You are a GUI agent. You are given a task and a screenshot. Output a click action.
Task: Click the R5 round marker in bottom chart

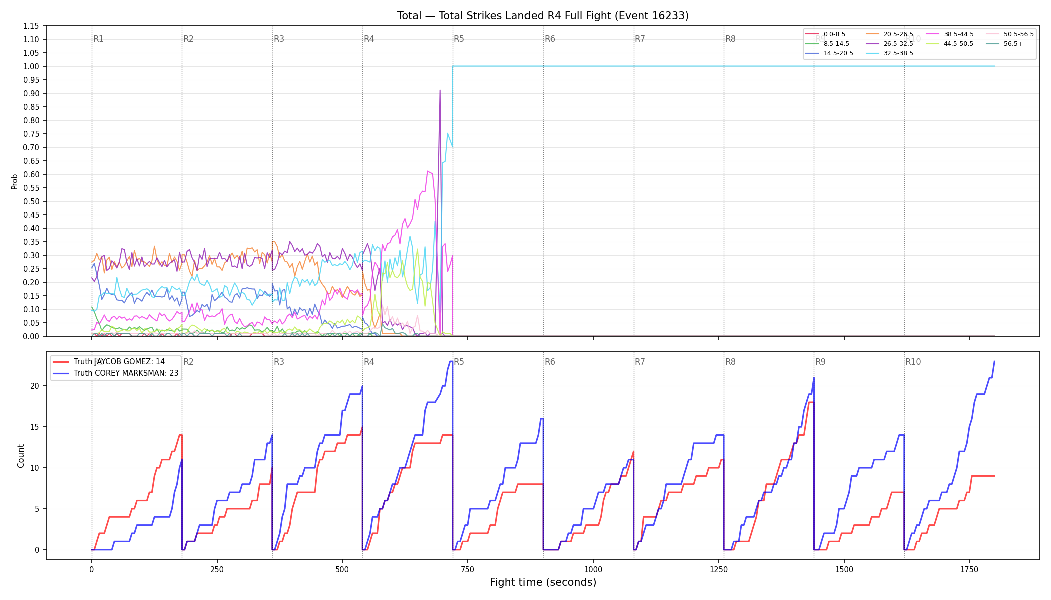(x=459, y=362)
